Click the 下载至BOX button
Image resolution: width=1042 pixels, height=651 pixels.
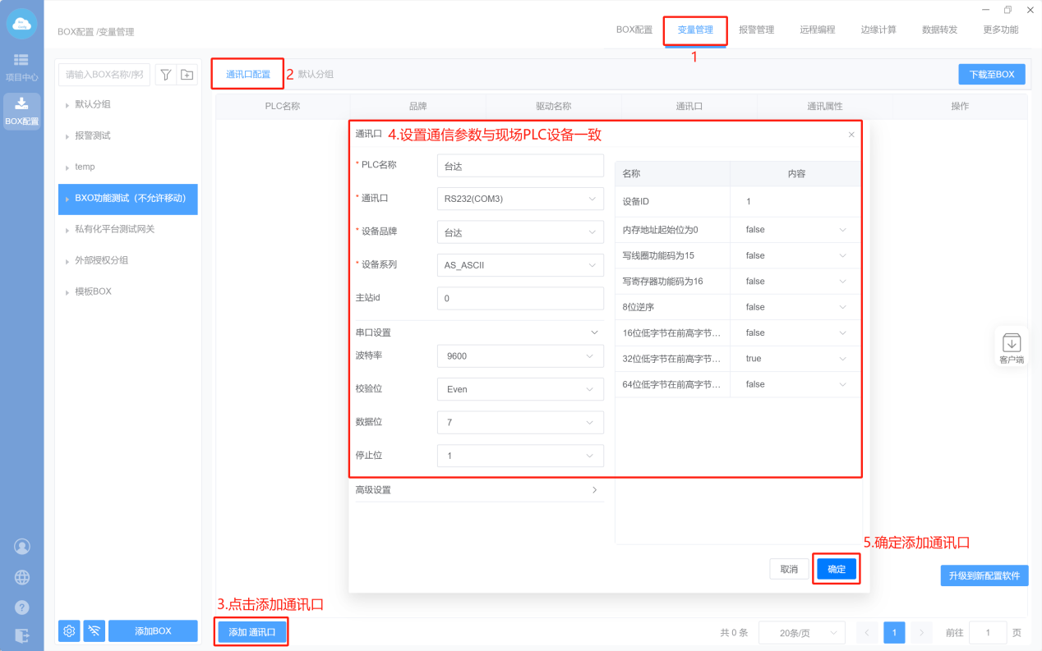[x=991, y=74]
